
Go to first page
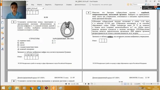pos(66,84)
